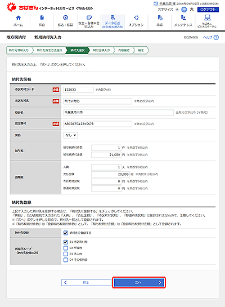
Task: Uncheck the 納付先に登録する checkbox
Action: tap(66, 233)
